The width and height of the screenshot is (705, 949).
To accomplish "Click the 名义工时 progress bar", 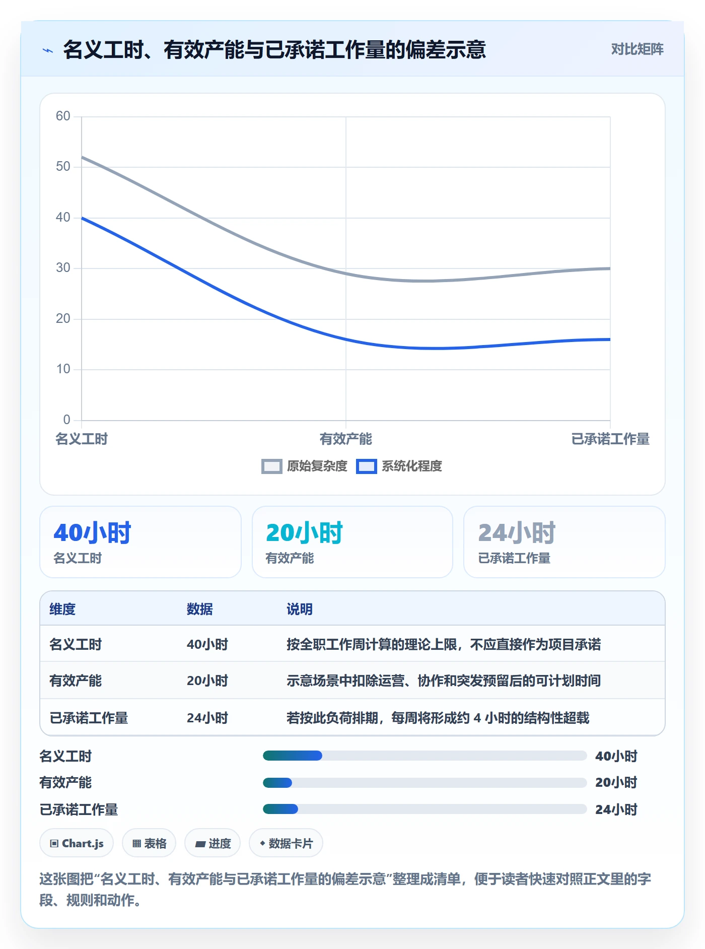I will pos(425,756).
